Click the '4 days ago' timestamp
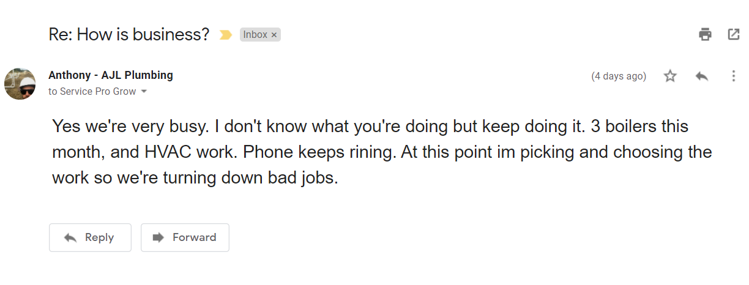Viewport: 749px width, 285px height. (619, 76)
